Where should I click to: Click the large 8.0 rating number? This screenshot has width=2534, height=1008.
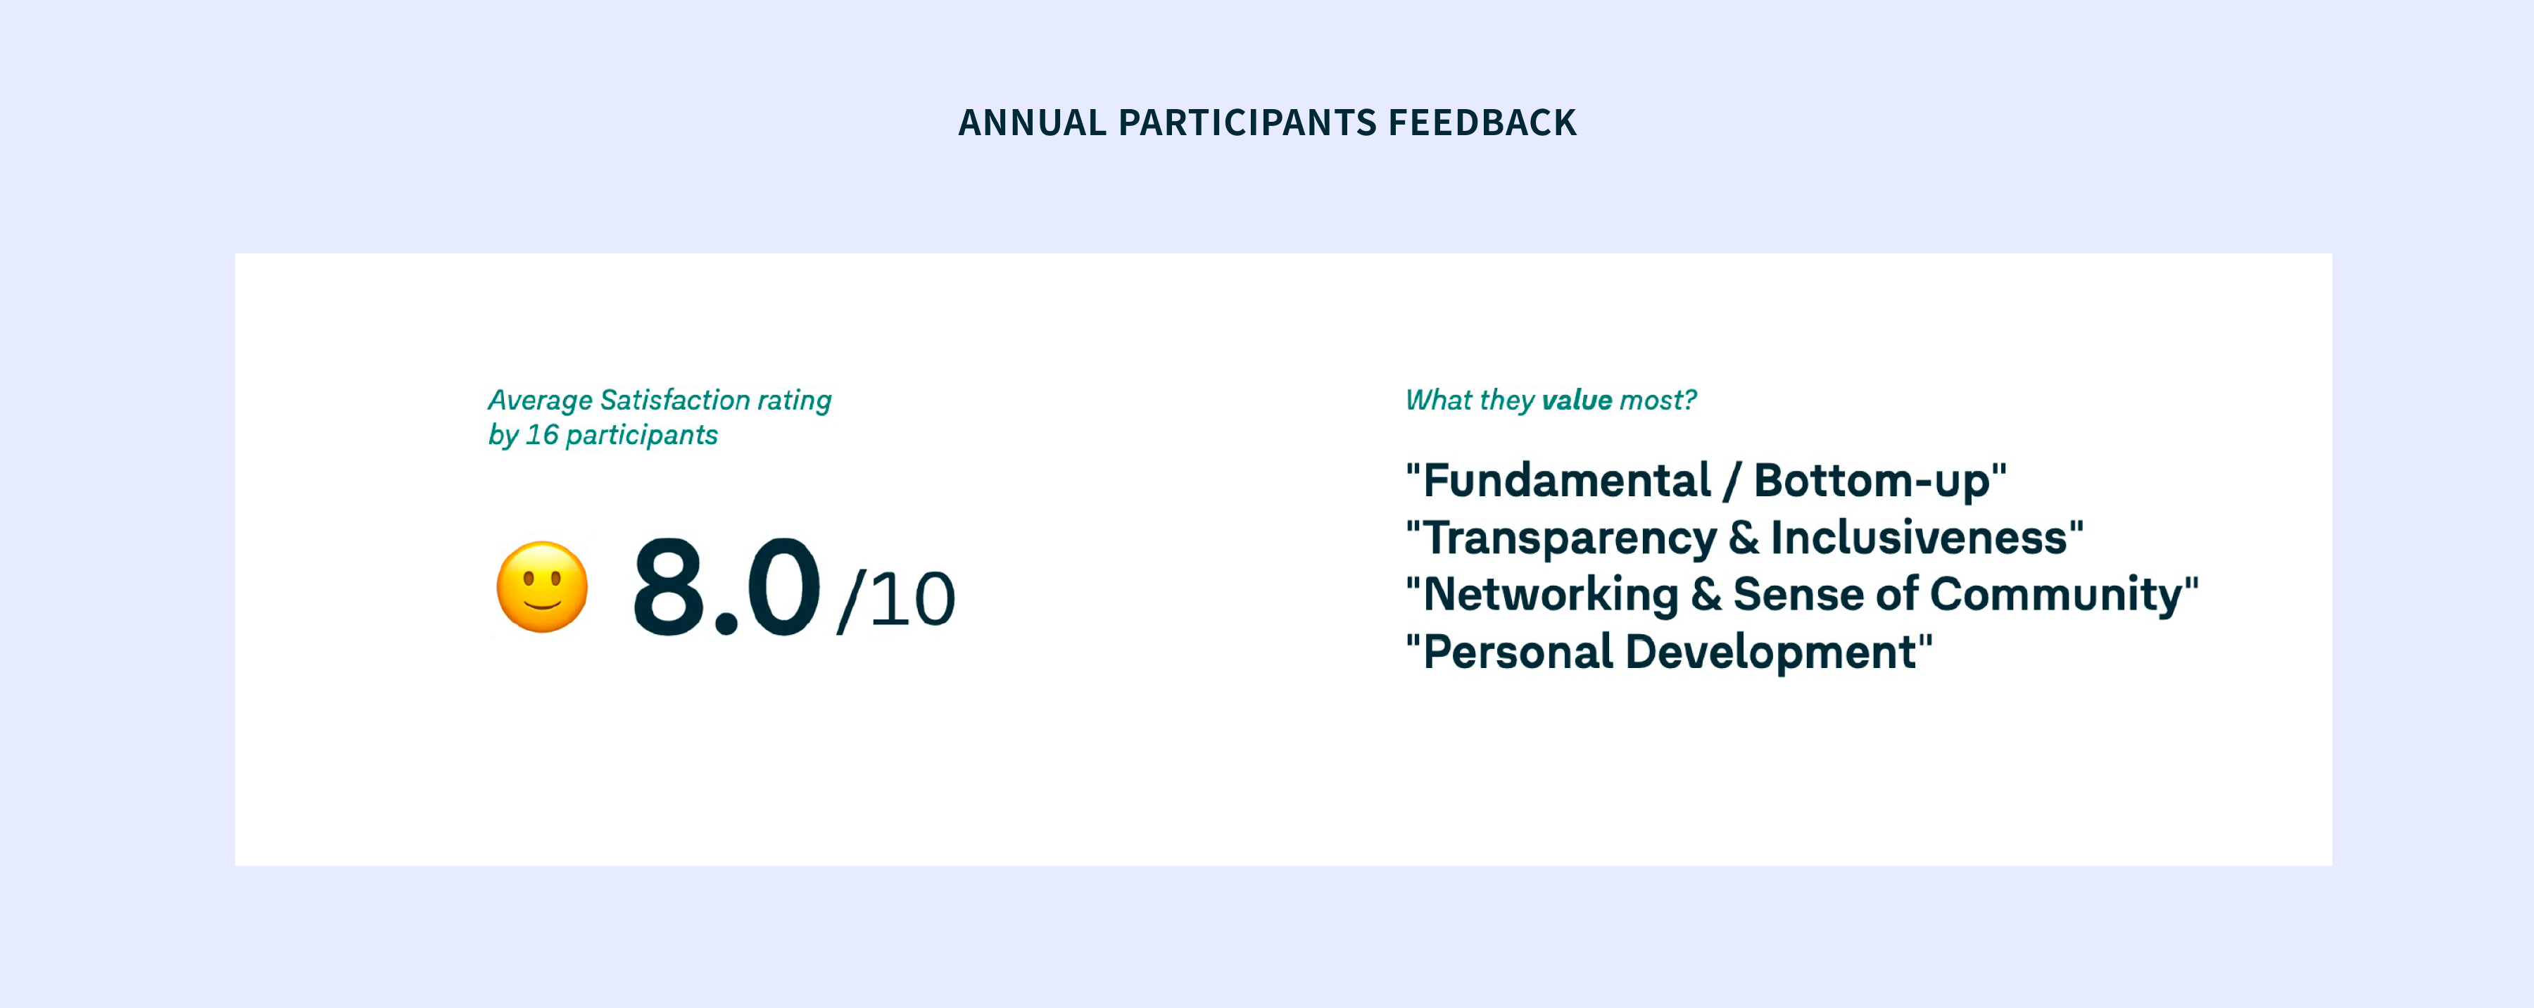[x=726, y=587]
